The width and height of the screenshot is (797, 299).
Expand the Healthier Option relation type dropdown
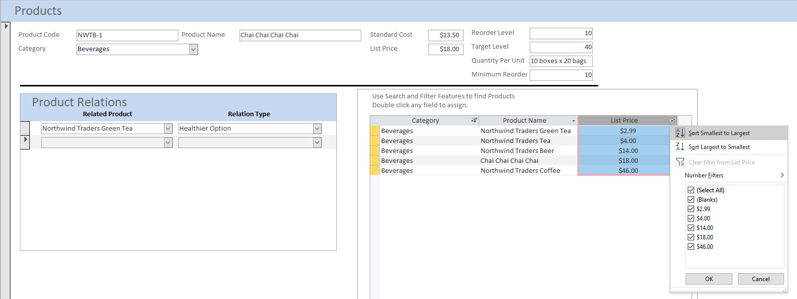[x=317, y=129]
